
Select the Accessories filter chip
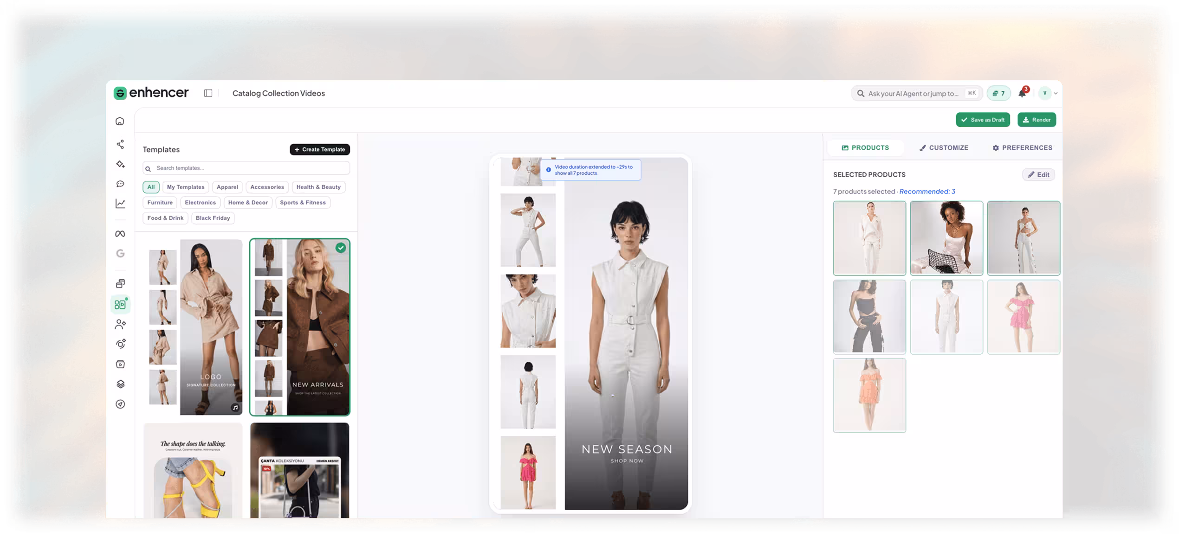pos(267,187)
